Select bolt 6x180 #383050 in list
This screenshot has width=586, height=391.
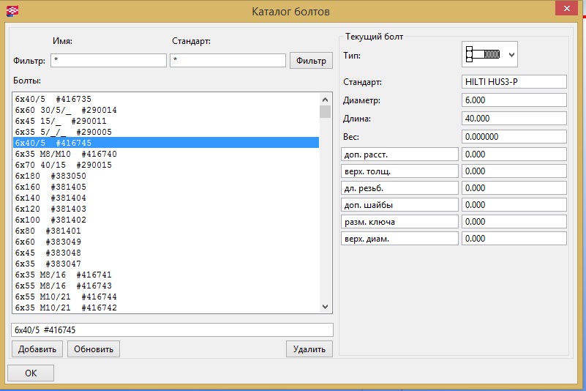[50, 176]
